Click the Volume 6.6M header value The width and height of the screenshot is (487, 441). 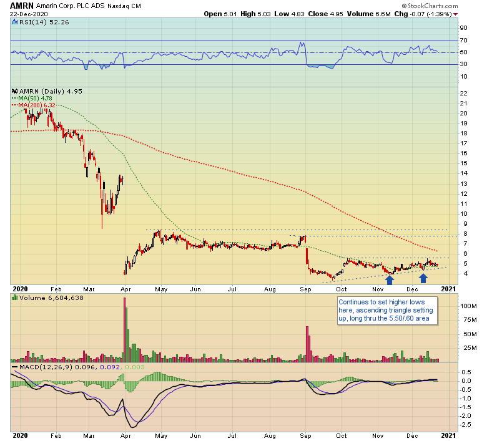368,14
